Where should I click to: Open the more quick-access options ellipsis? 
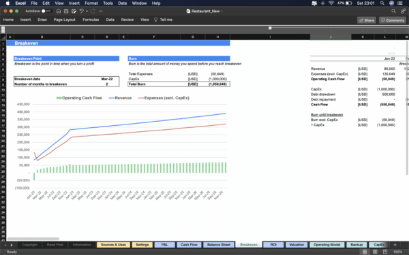tap(101, 11)
